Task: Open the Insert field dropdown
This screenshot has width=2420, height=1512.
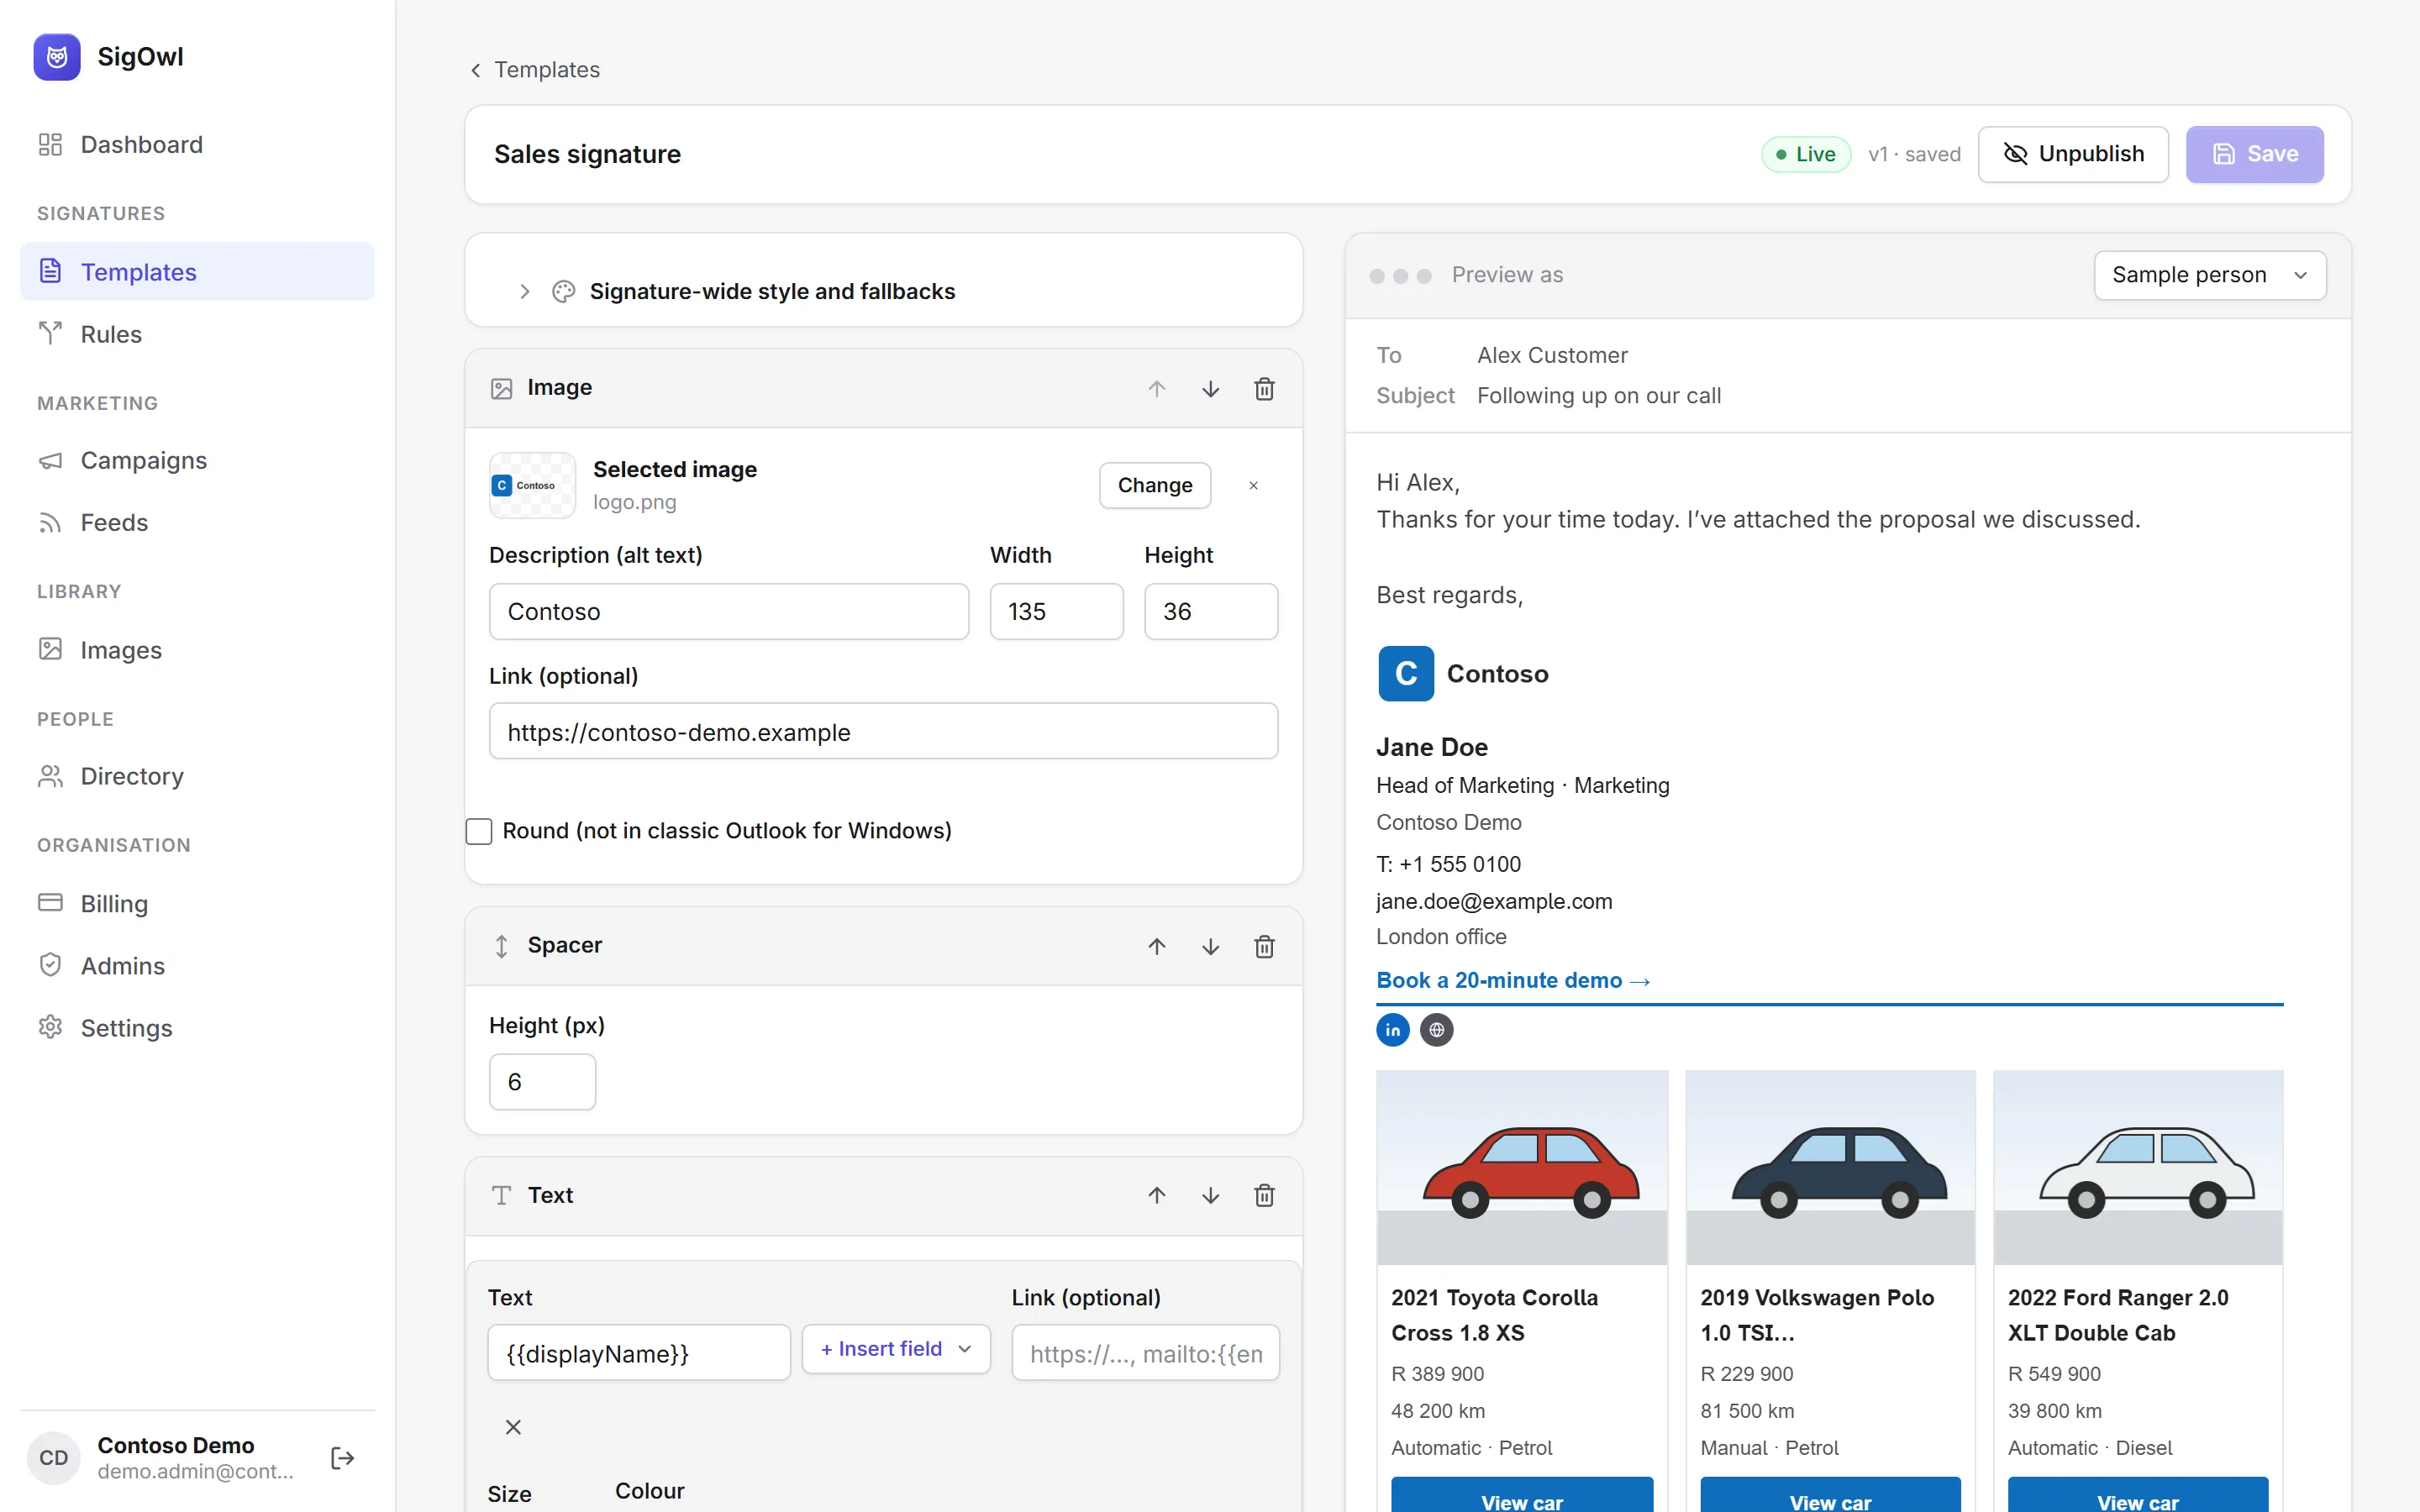Action: [896, 1349]
